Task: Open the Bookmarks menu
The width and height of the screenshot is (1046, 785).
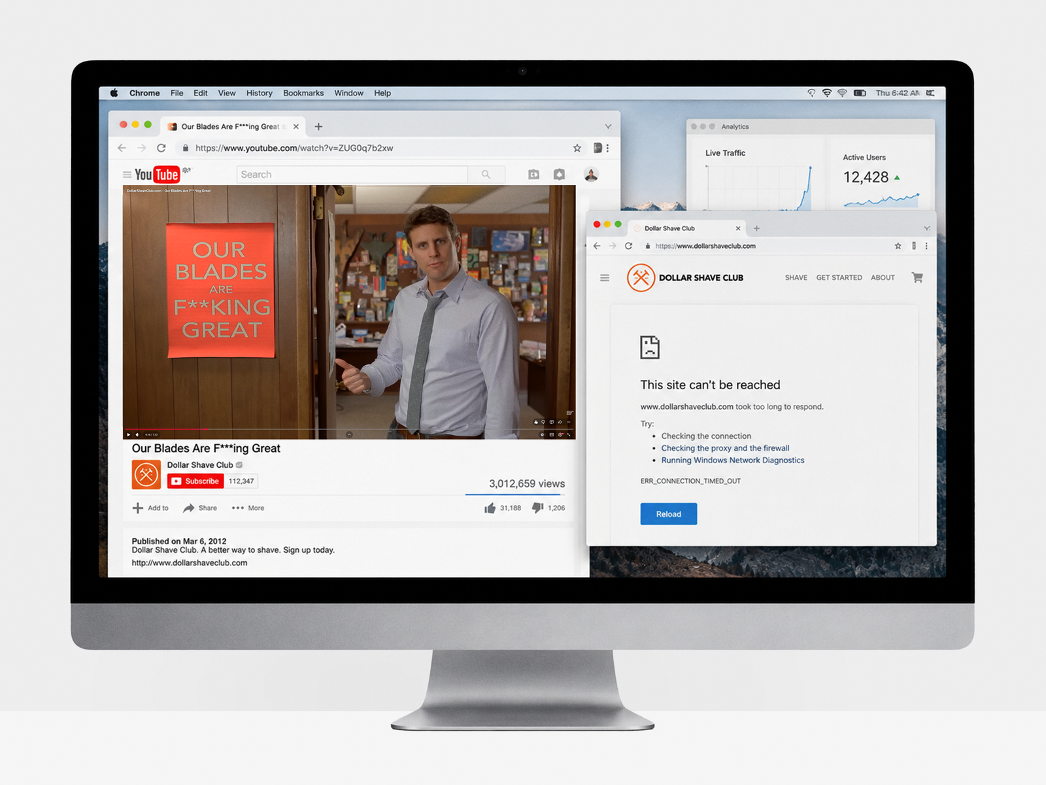Action: 303,93
